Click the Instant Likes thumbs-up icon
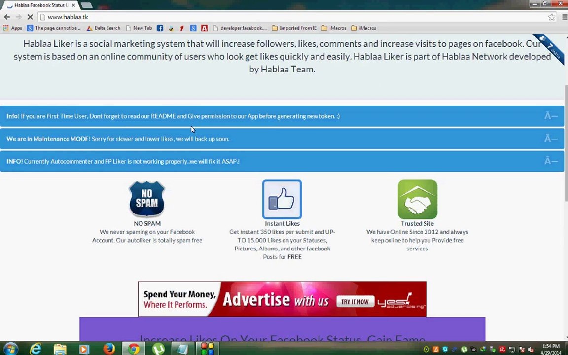The width and height of the screenshot is (568, 355). point(282,199)
